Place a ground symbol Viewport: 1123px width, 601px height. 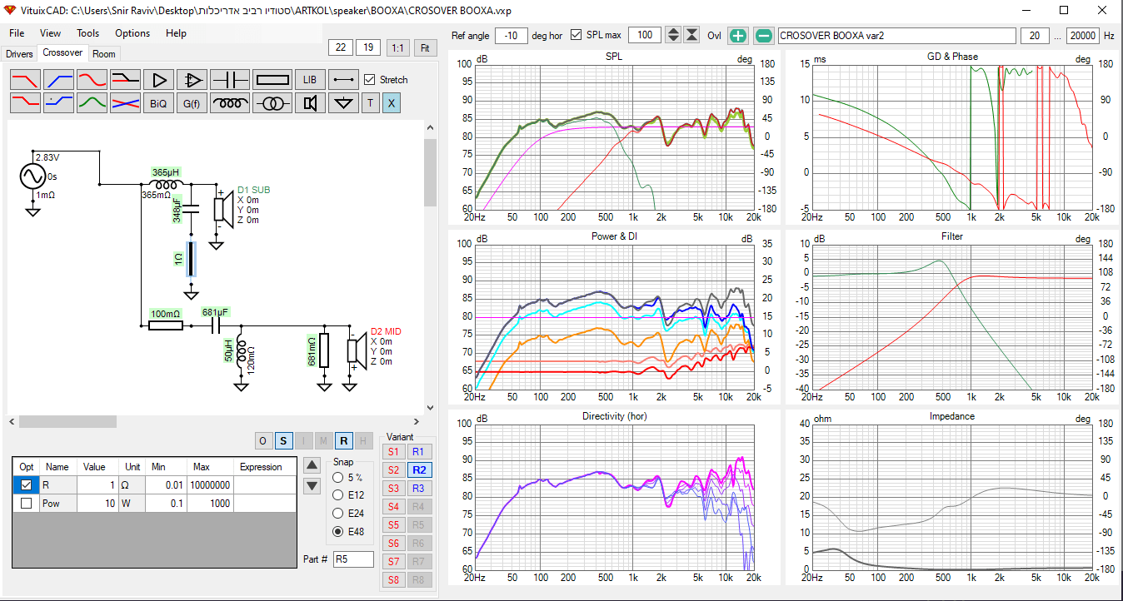point(343,103)
